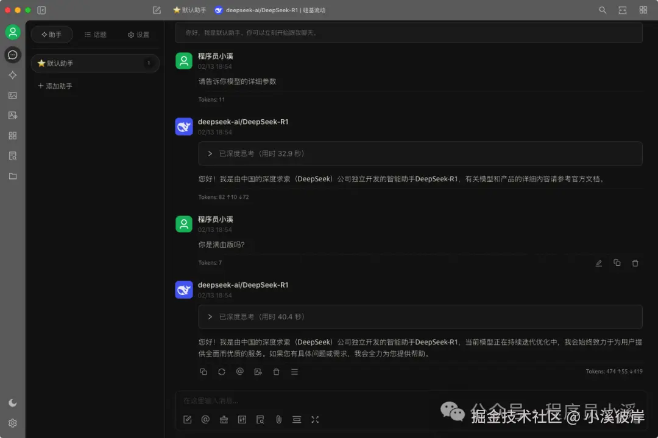The width and height of the screenshot is (658, 438).
Task: Delete the '你是满血版吗?' user message
Action: 635,263
